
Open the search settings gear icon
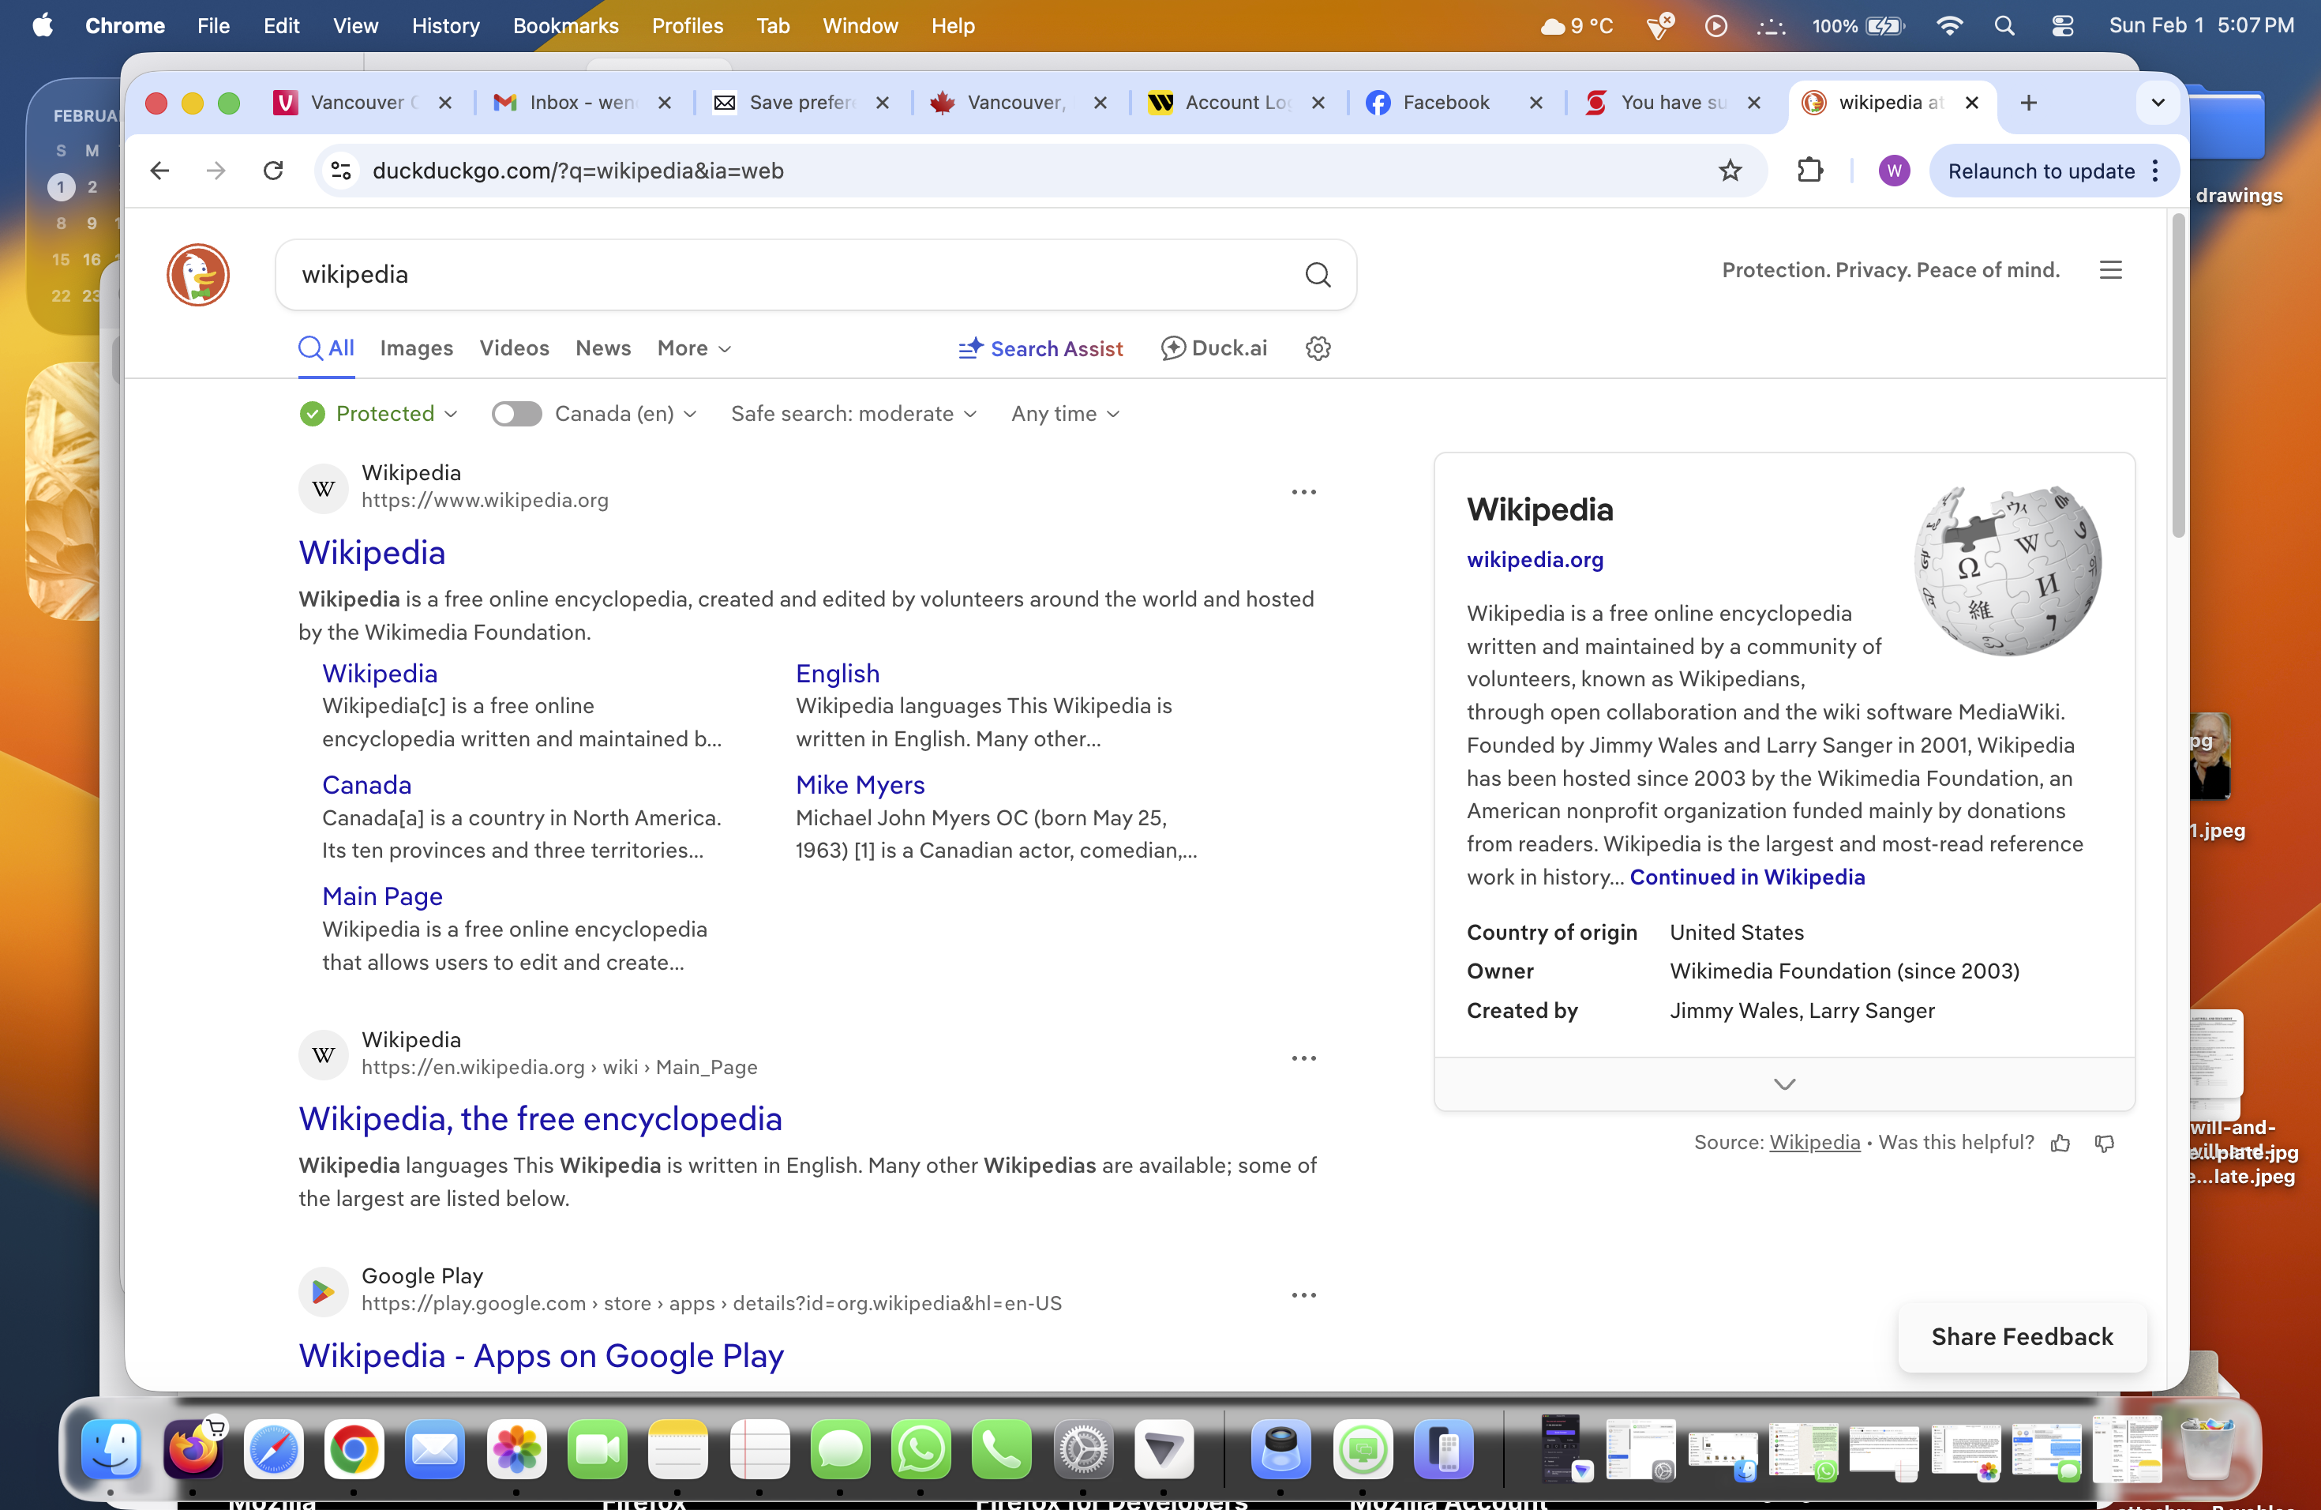[x=1318, y=348]
